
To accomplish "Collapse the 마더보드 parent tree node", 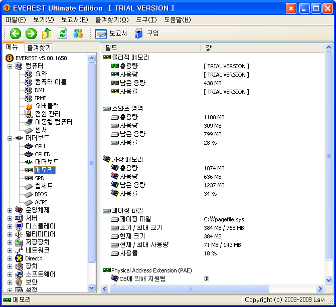I will coord(10,138).
